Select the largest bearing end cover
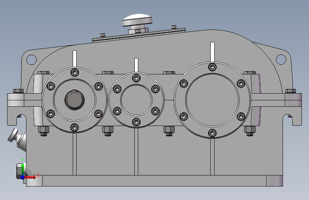The height and width of the screenshot is (200, 309). click(x=212, y=100)
